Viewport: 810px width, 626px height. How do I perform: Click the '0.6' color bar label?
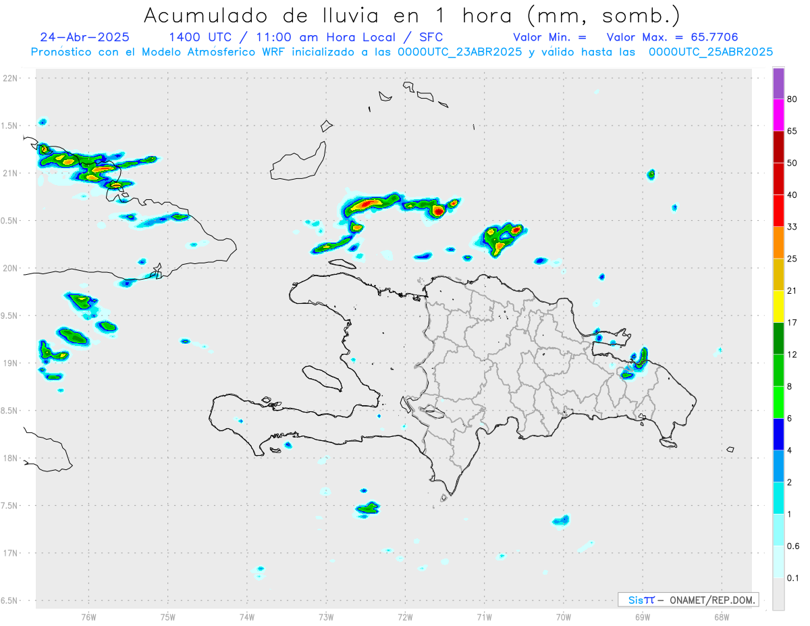793,546
